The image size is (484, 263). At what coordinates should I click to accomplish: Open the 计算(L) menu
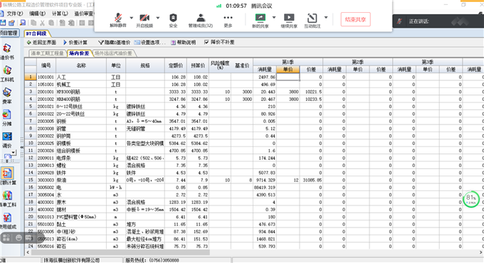pos(60,14)
